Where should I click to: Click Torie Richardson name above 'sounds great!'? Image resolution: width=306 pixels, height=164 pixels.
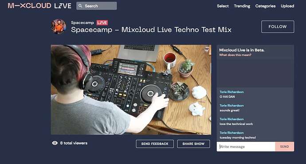coord(231,106)
